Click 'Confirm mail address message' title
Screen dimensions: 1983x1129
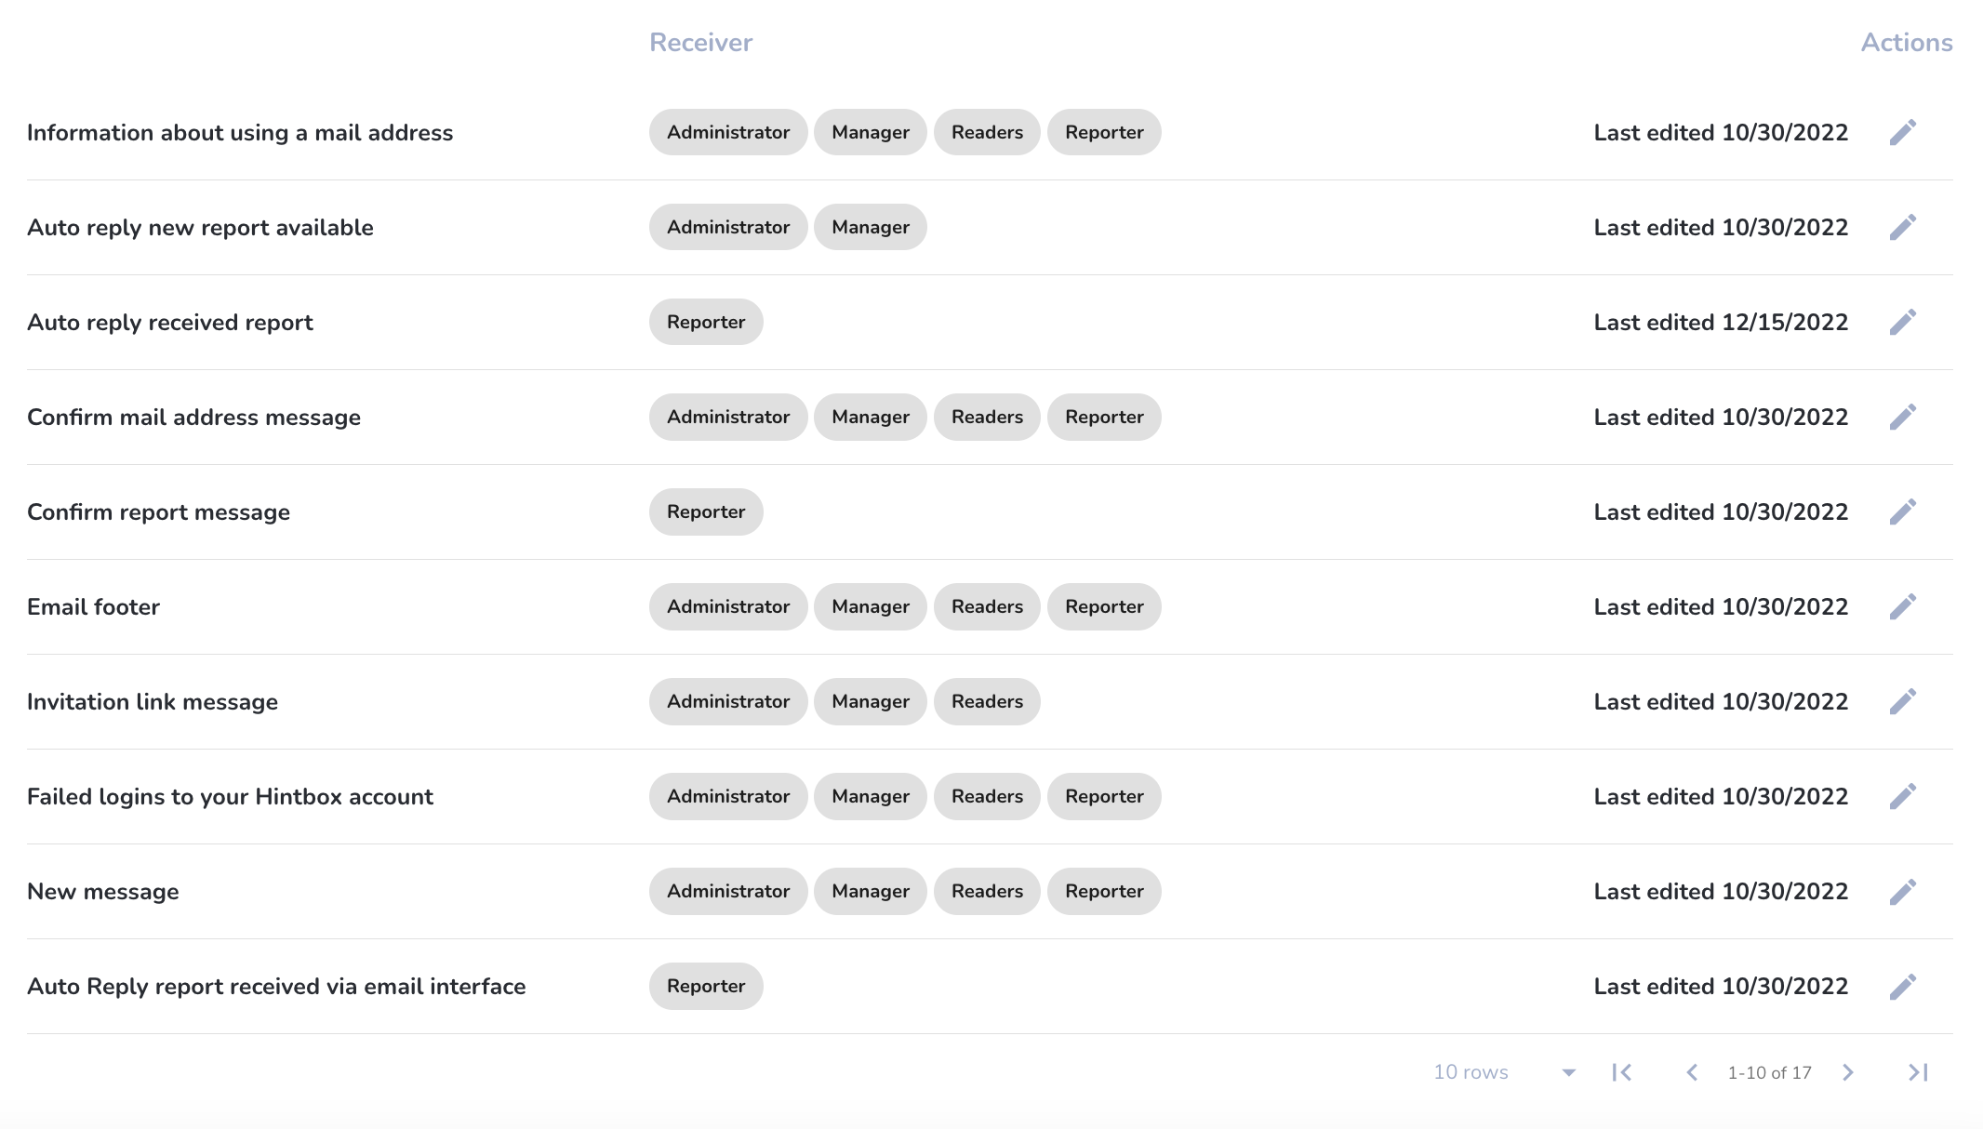pos(193,418)
